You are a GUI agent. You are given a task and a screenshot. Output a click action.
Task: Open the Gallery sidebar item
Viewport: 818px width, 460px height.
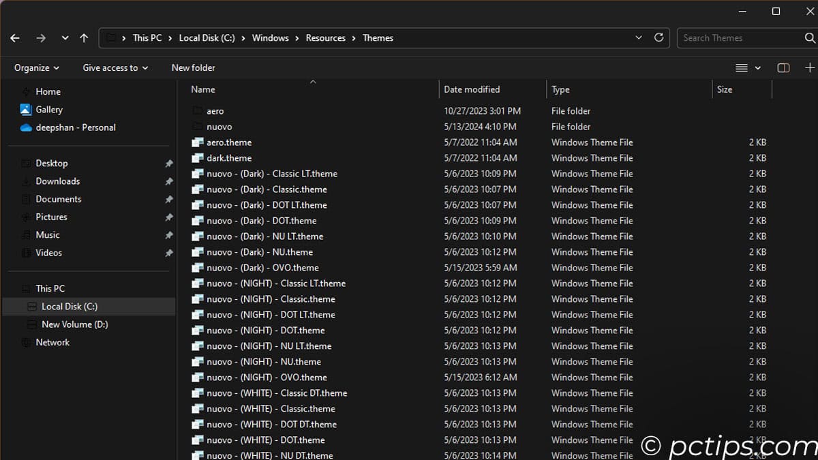pos(48,110)
